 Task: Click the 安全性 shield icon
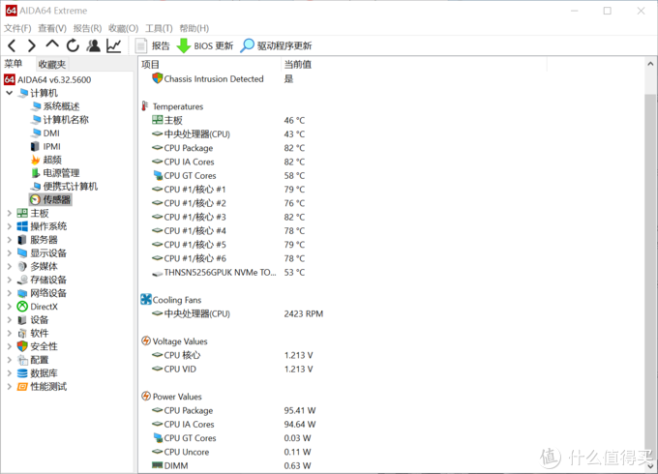coord(22,346)
